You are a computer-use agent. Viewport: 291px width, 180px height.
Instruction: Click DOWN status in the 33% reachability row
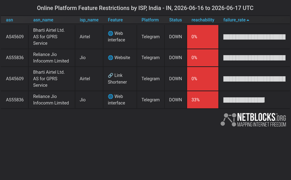click(176, 100)
